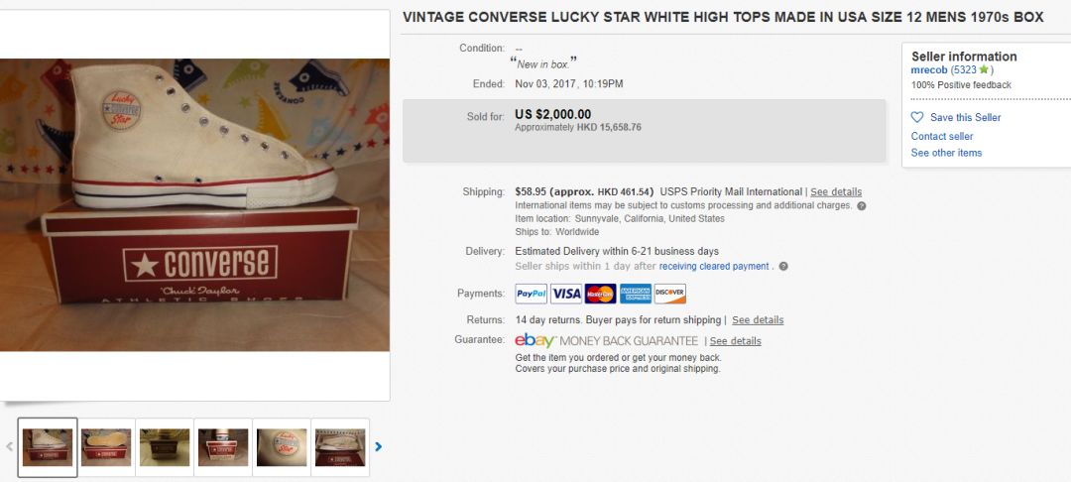Open the guarantee See details link
The height and width of the screenshot is (482, 1071).
(x=736, y=341)
